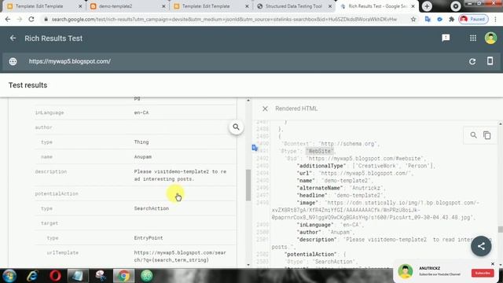Click the Anupam name value

coord(143,157)
